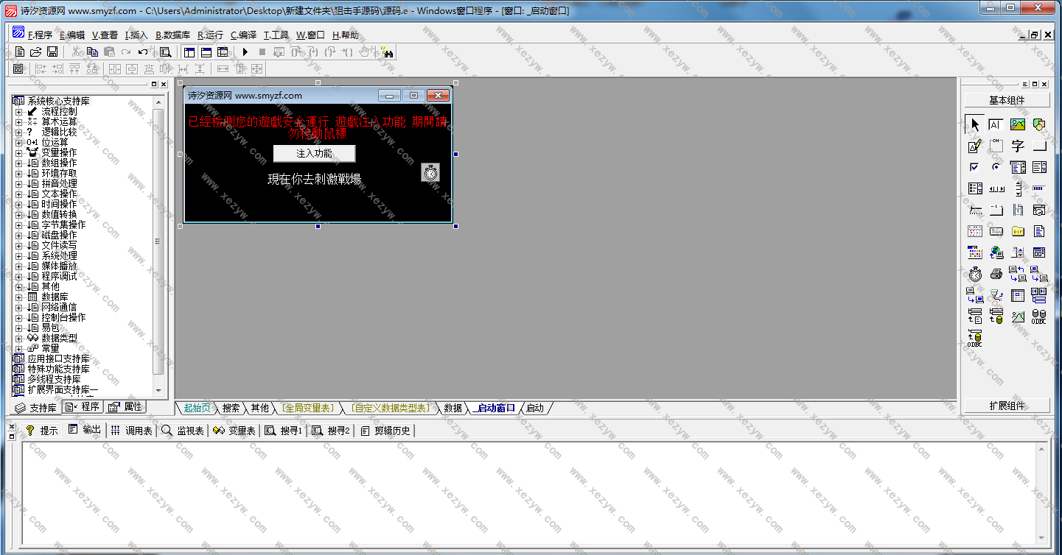Open the R.运行 menu
This screenshot has height=555, width=1062.
point(210,35)
